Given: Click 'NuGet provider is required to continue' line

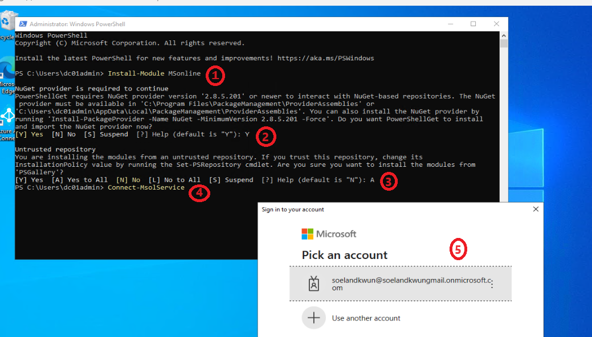Looking at the screenshot, I should [92, 88].
